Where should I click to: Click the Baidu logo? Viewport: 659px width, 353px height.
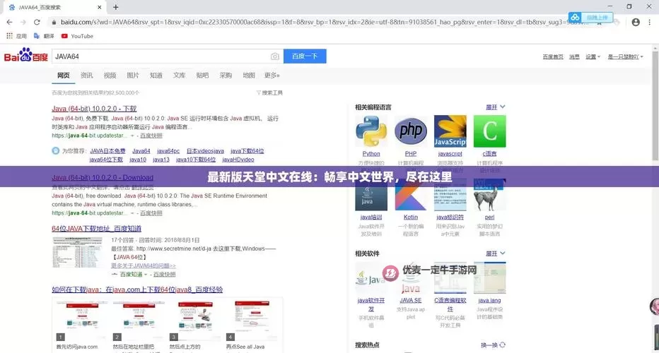(x=25, y=55)
